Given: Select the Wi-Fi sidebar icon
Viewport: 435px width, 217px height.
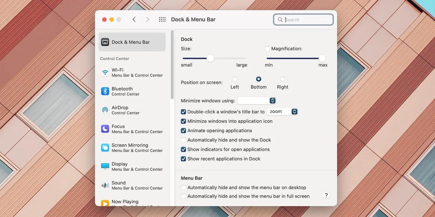Looking at the screenshot, I should point(105,72).
